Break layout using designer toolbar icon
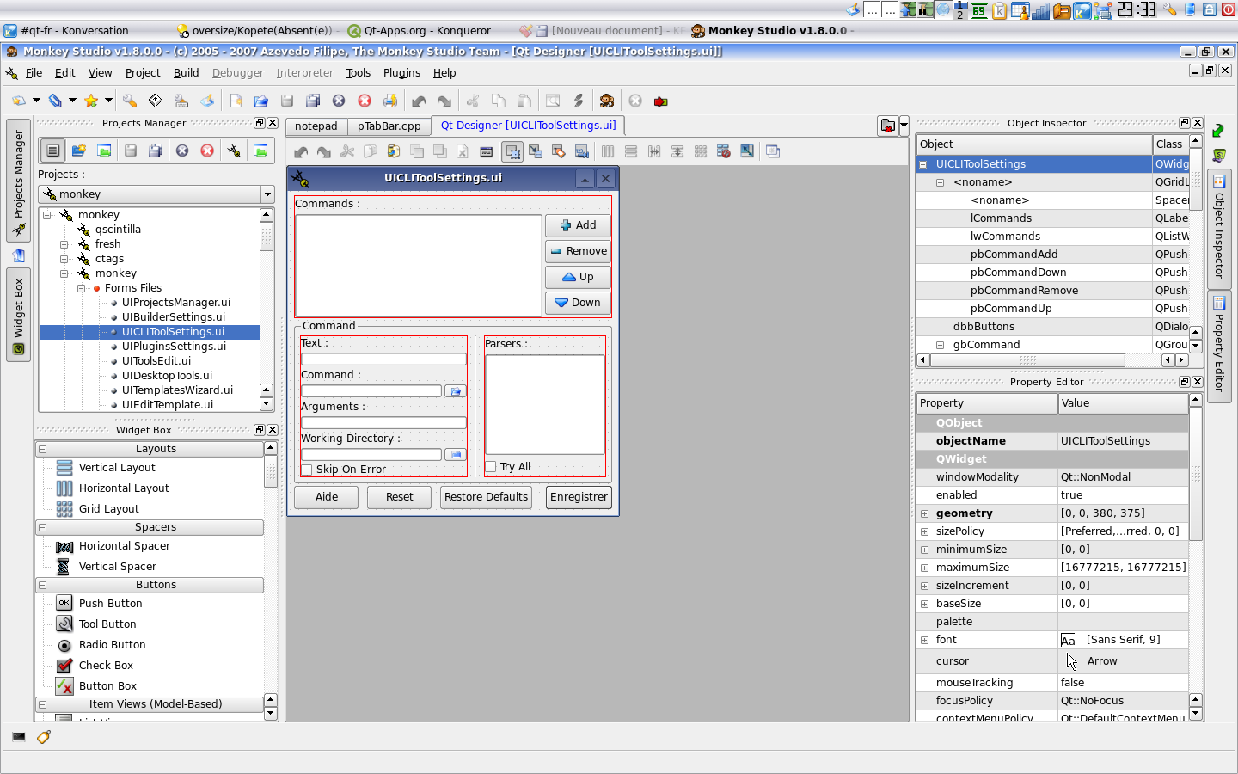1238x774 pixels. 724,151
